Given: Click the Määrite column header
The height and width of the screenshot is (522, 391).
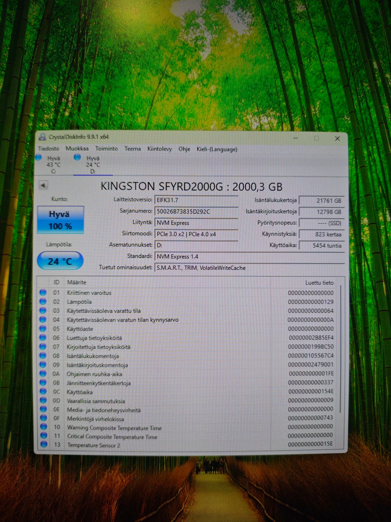Looking at the screenshot, I should point(167,282).
